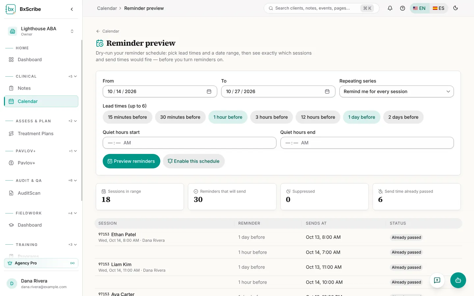Open calendar picker in To date field
474x296 pixels.
pyautogui.click(x=327, y=91)
